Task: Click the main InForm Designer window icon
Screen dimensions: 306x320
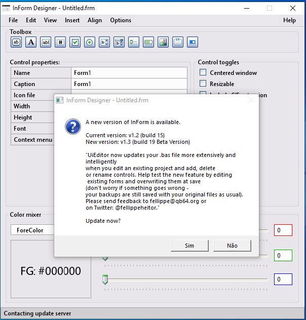Action: click(x=6, y=8)
